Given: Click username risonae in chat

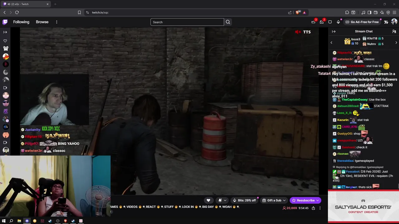Looking at the screenshot, I should point(343,154).
